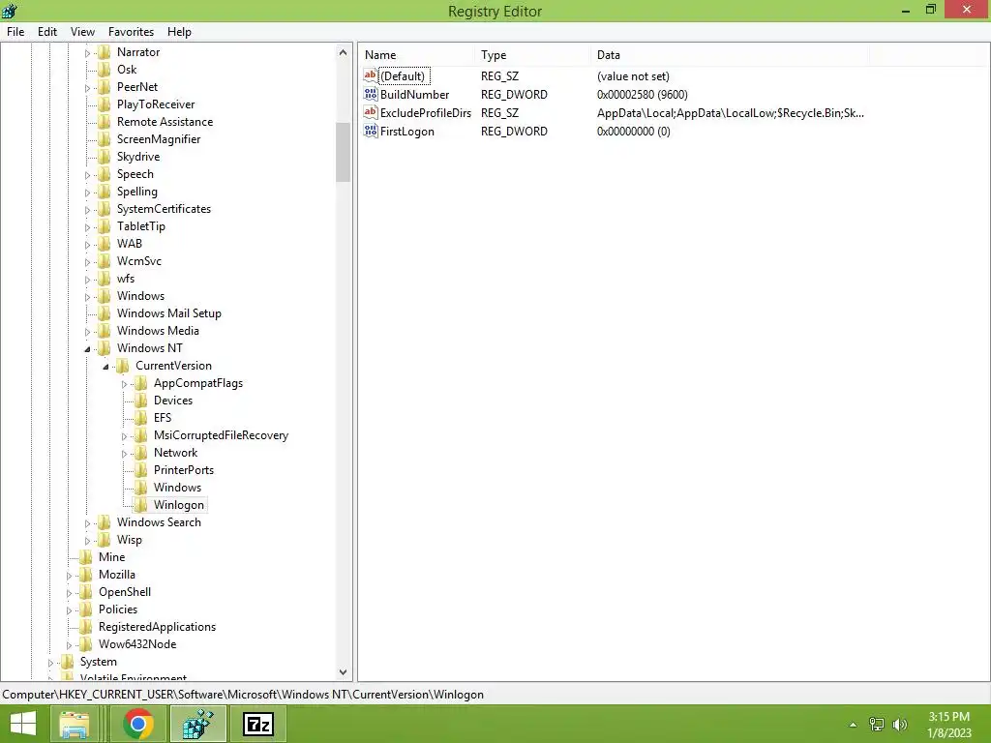991x743 pixels.
Task: Click the Narrator folder icon
Action: pyautogui.click(x=105, y=52)
